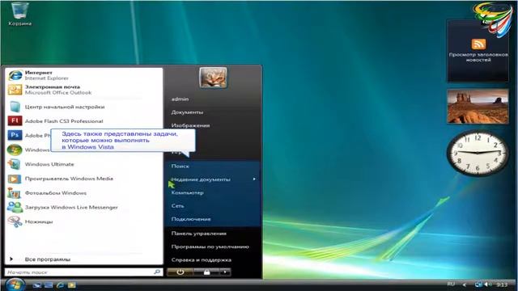The height and width of the screenshot is (291, 518).
Task: Open the admin personal folder
Action: 180,99
